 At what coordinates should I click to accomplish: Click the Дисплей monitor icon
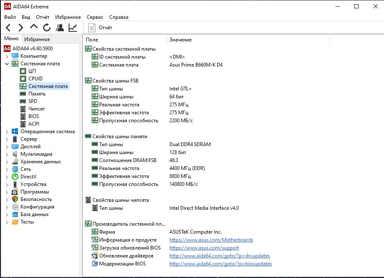coord(15,147)
